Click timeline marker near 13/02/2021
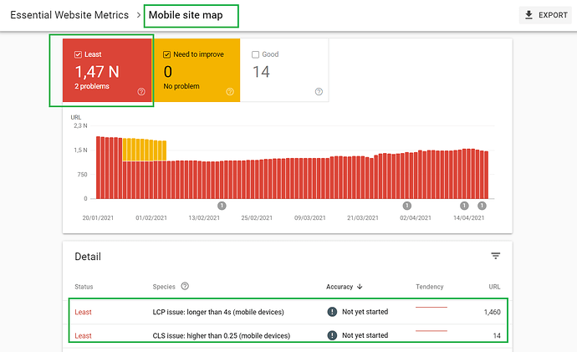Image resolution: width=577 pixels, height=352 pixels. [222, 206]
